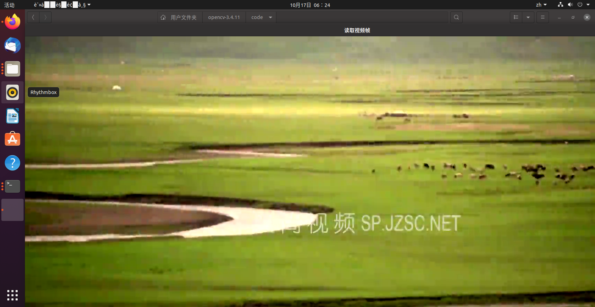Open the Files app in the dock

[x=12, y=69]
